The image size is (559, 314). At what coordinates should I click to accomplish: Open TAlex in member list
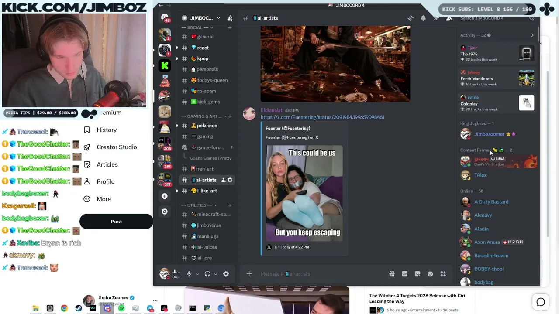[480, 175]
